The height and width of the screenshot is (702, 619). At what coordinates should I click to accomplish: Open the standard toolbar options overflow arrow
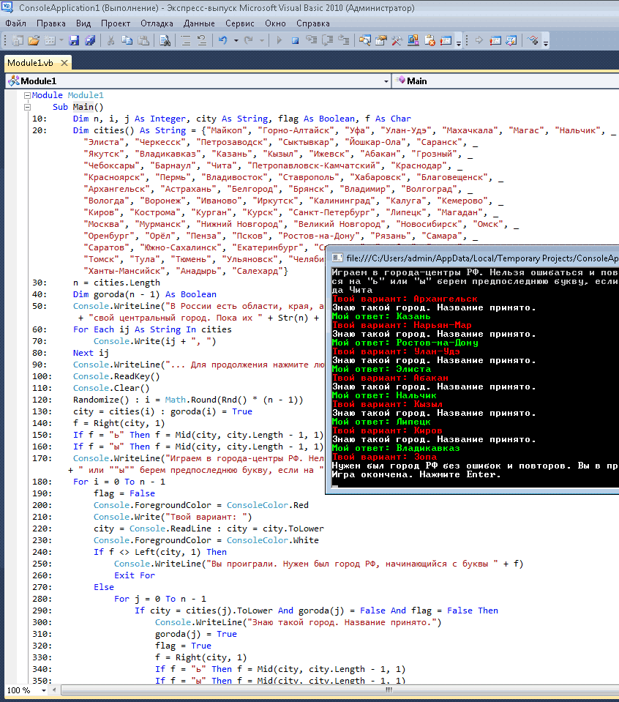(459, 42)
